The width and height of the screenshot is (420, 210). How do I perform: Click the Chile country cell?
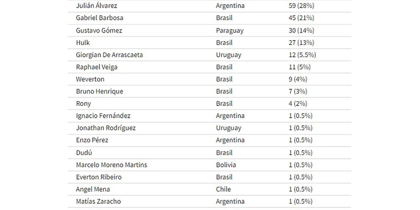223,189
